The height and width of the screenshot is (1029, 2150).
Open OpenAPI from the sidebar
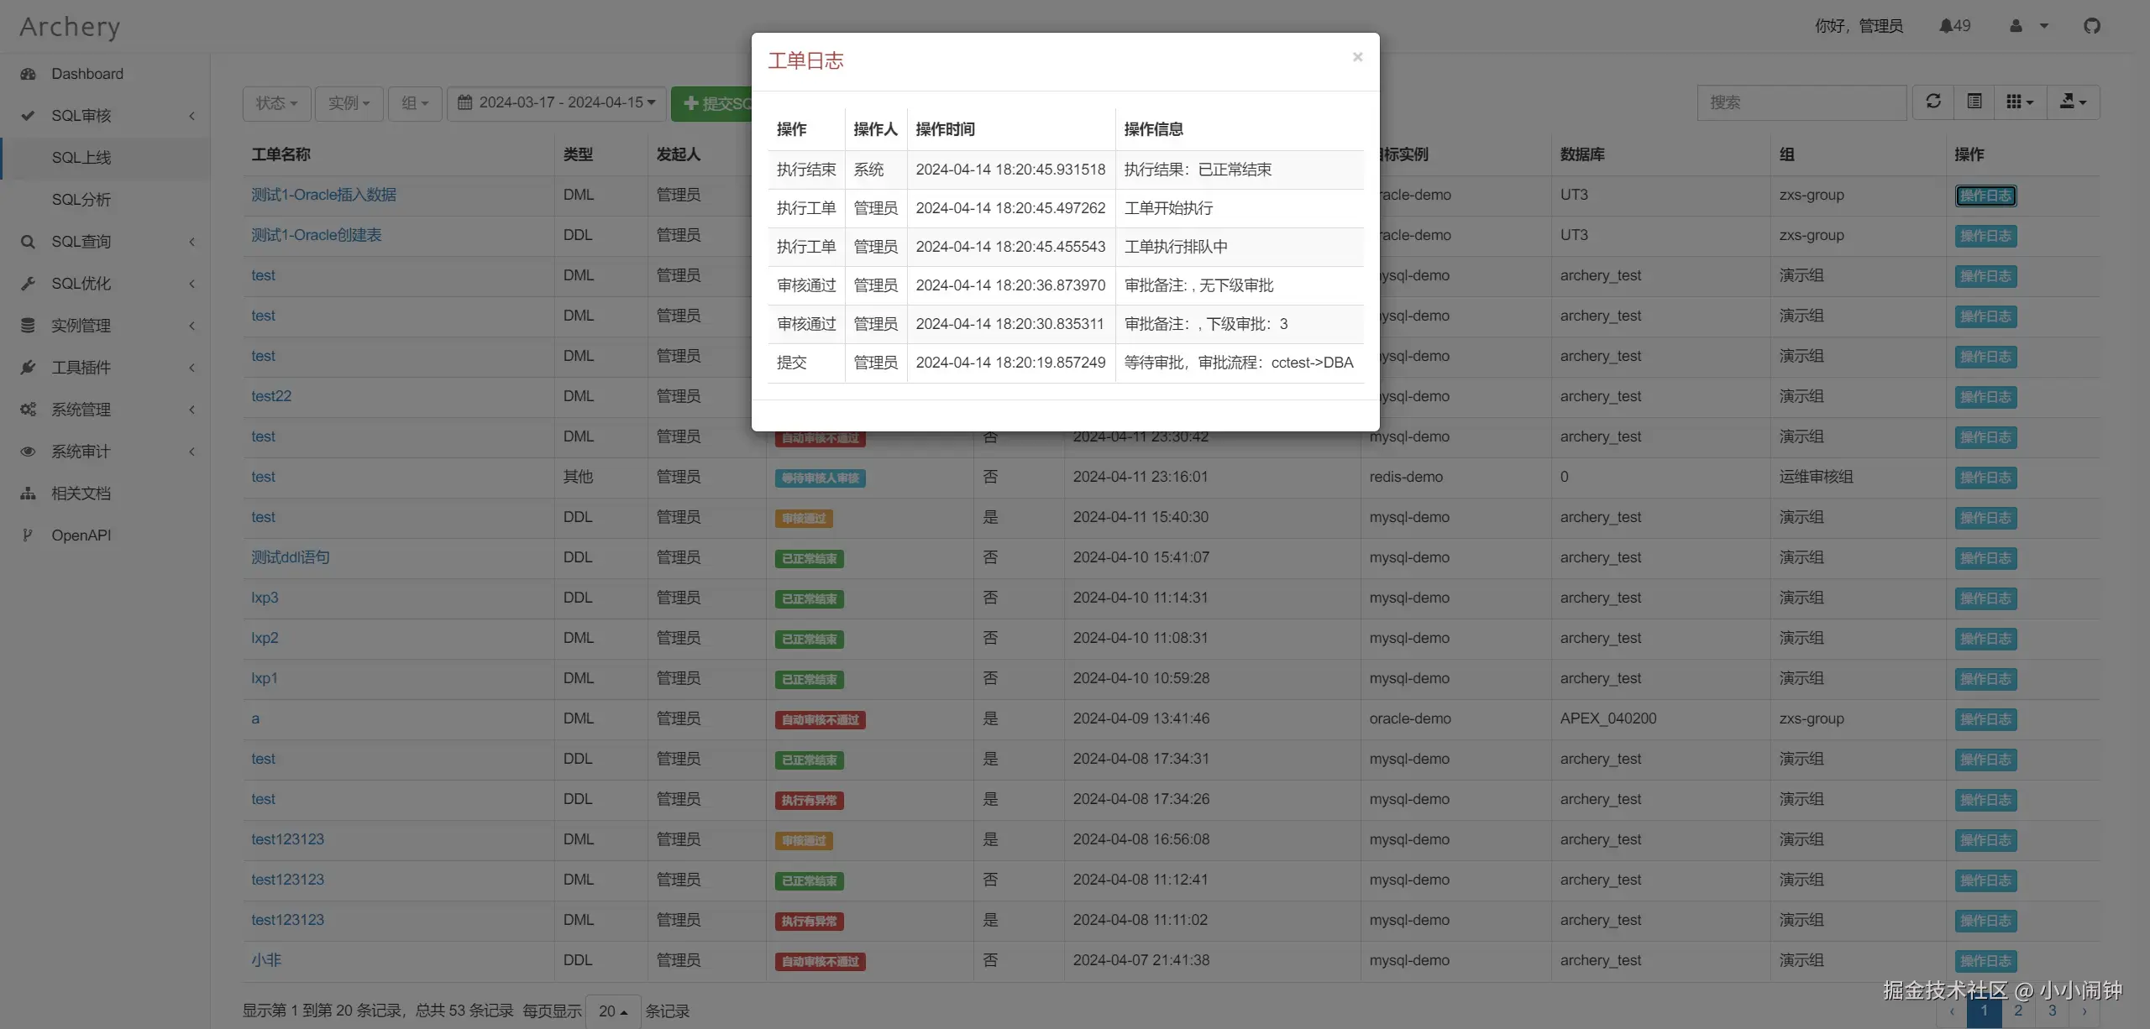[x=83, y=535]
